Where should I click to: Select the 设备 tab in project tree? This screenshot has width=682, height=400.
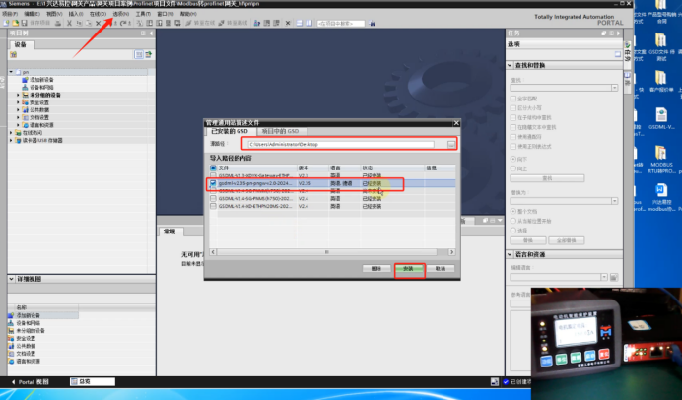21,44
